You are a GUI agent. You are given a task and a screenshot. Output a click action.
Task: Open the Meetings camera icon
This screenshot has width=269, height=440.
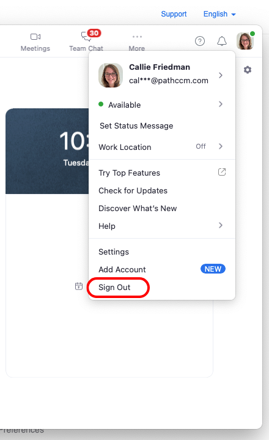point(35,37)
